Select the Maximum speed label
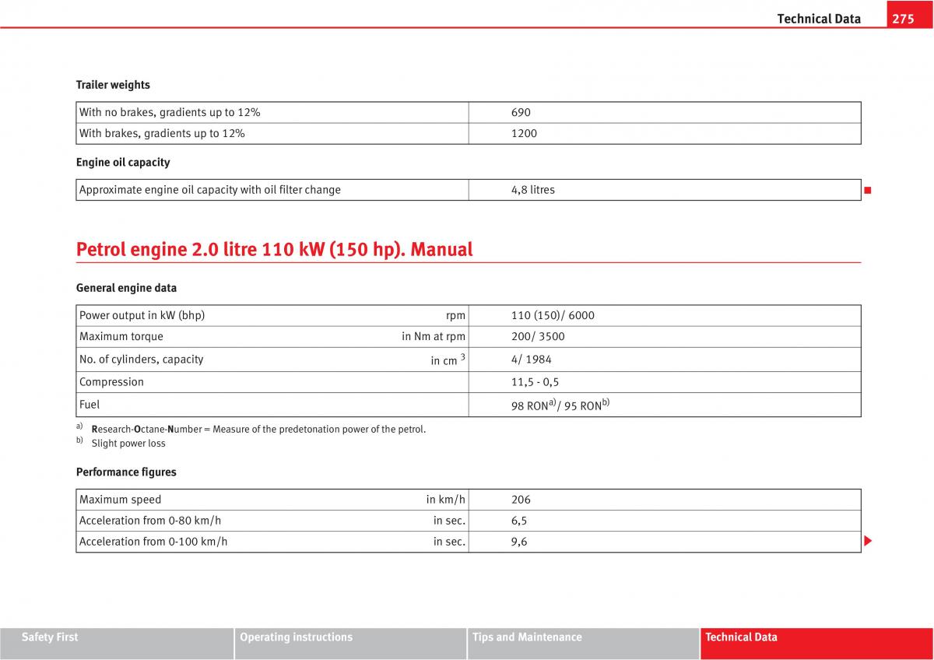The width and height of the screenshot is (934, 660). 120,500
